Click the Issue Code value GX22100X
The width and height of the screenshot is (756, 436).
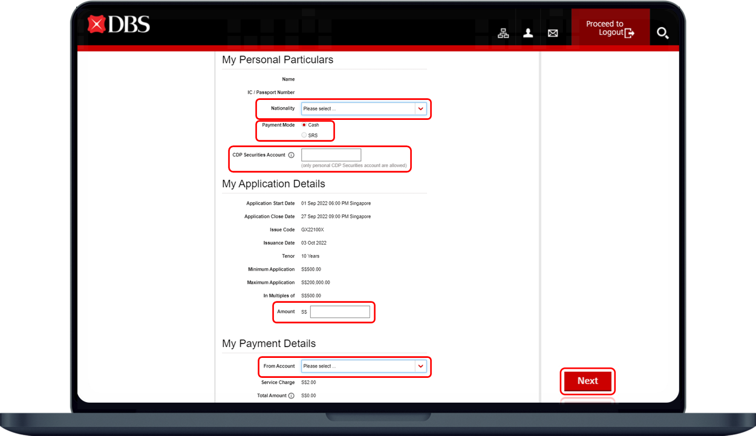pos(313,230)
